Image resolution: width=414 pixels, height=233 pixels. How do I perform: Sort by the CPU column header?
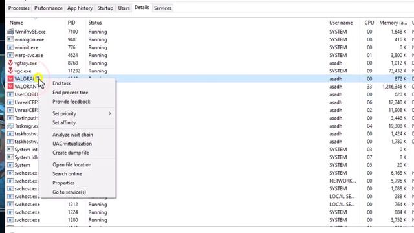pyautogui.click(x=369, y=23)
